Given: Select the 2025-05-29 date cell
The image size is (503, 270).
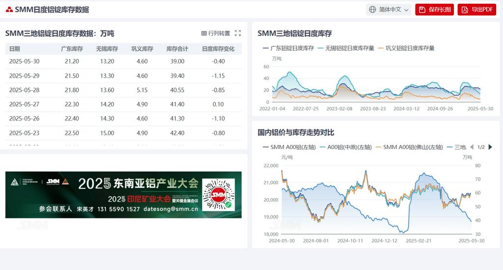Looking at the screenshot, I should pos(25,76).
